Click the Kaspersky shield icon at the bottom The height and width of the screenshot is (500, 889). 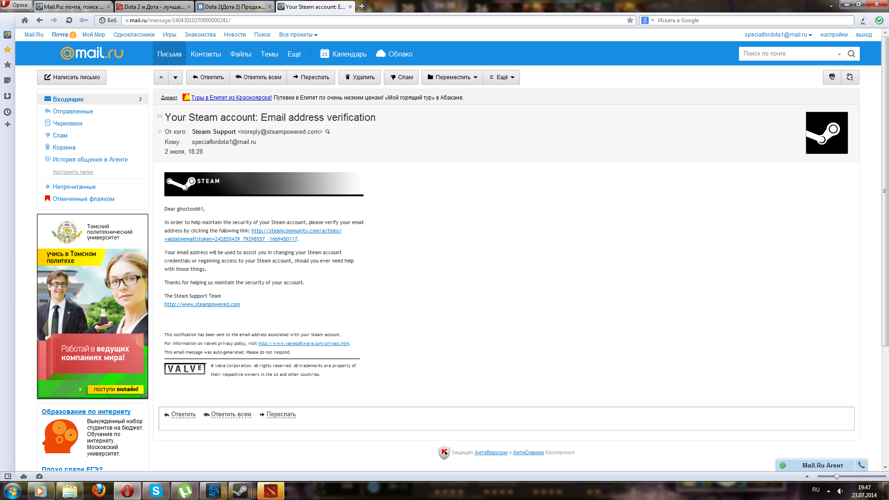click(x=444, y=452)
